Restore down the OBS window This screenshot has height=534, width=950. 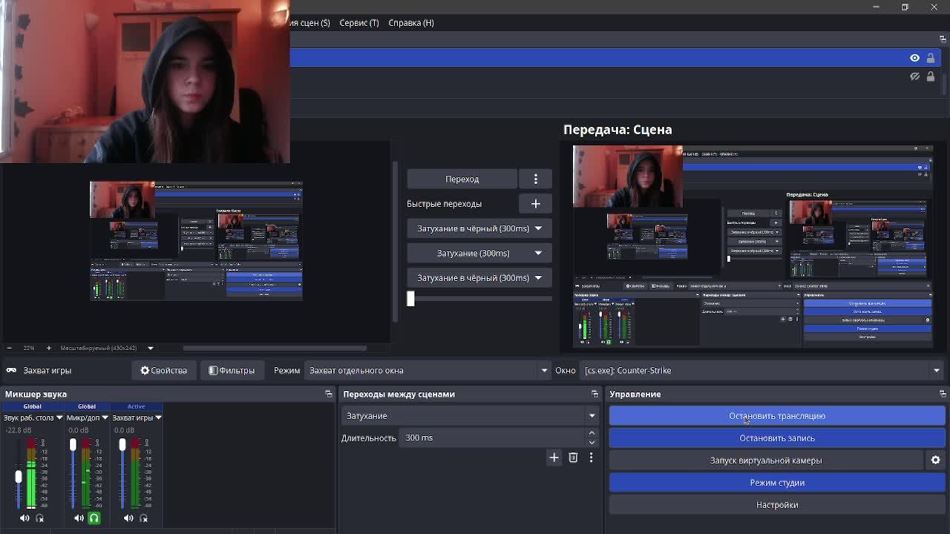(905, 7)
